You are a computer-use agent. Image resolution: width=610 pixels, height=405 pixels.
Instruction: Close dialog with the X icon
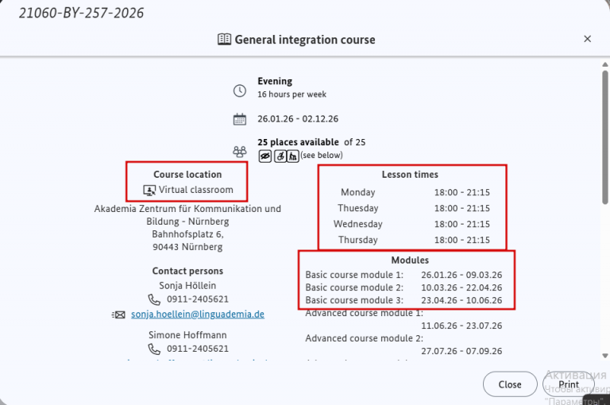pos(587,39)
